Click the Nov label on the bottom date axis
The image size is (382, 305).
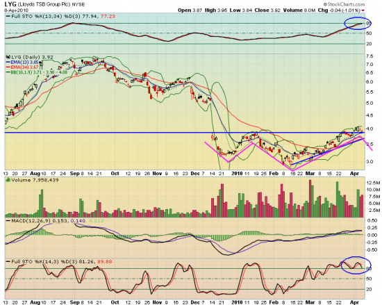pyautogui.click(x=157, y=302)
